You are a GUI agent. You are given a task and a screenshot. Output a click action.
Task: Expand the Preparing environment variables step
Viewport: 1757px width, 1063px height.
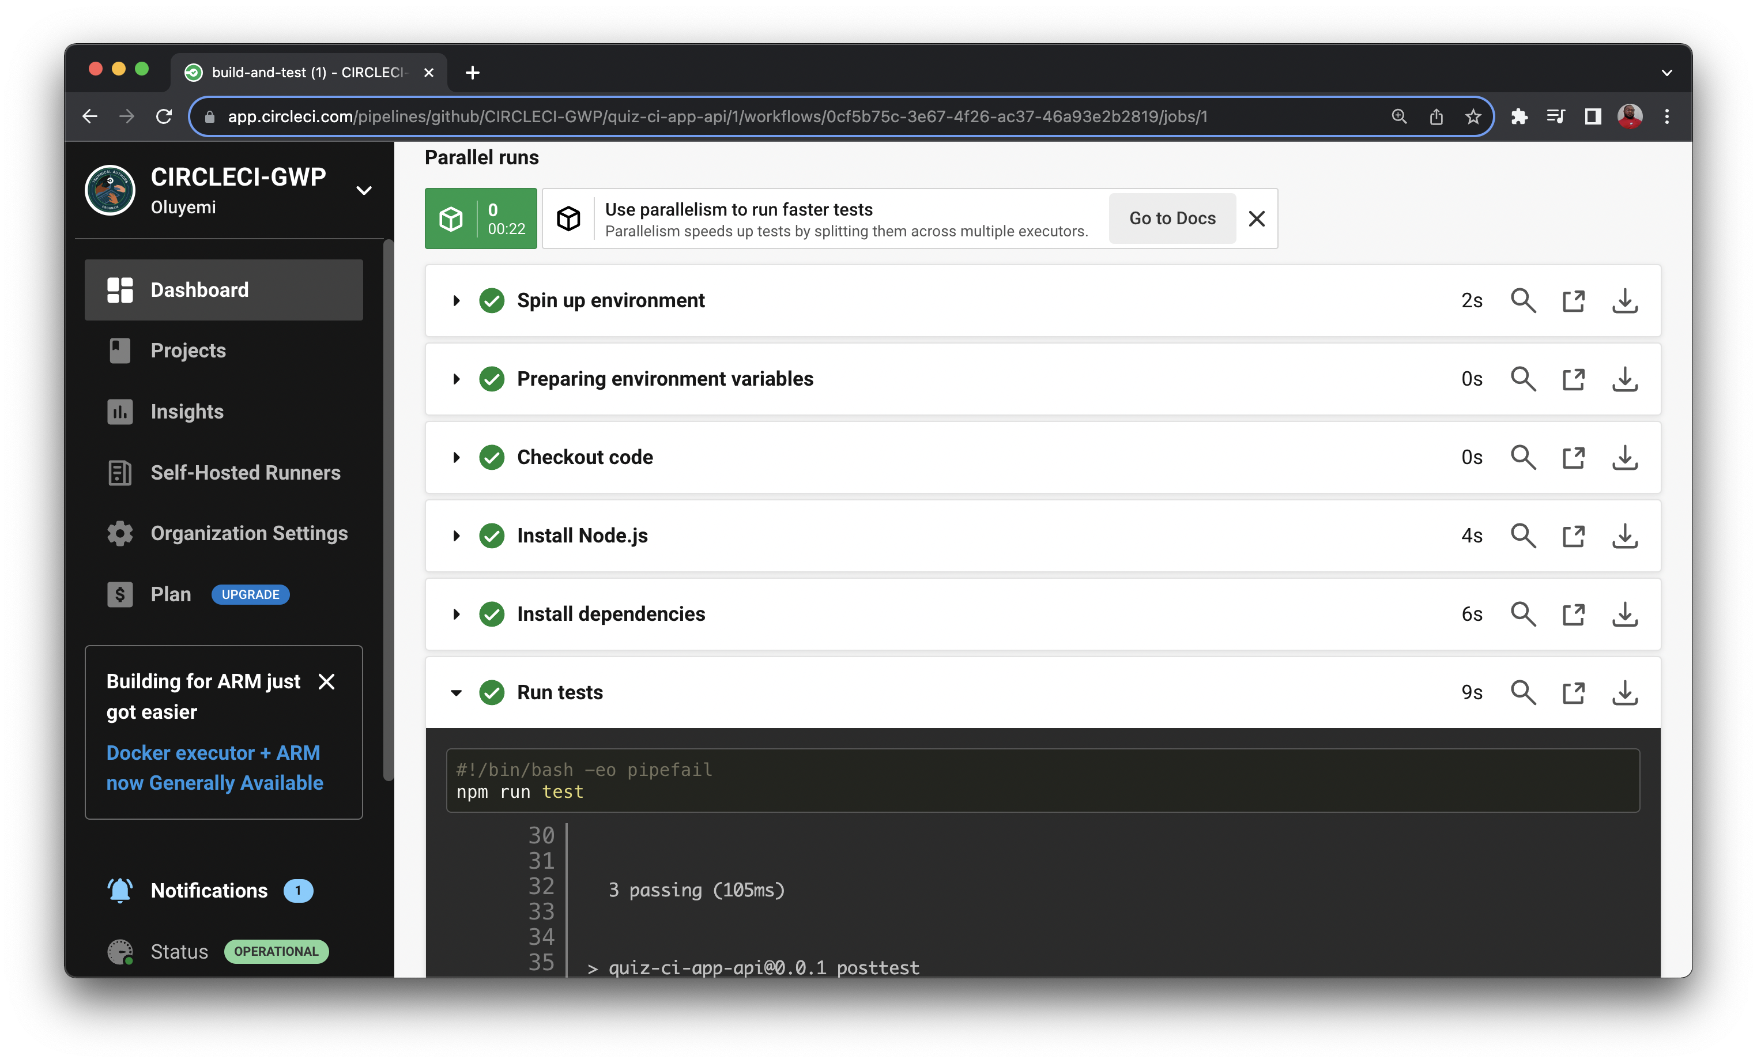[457, 379]
